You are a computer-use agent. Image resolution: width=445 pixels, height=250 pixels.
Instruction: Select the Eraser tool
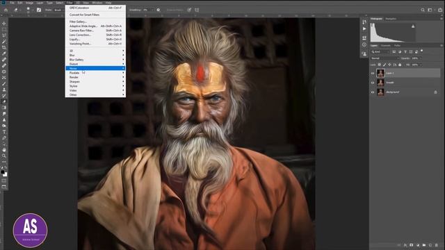(4, 101)
